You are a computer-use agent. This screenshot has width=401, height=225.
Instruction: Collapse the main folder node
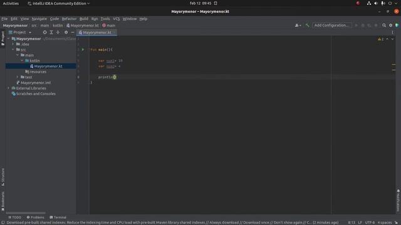(x=18, y=55)
